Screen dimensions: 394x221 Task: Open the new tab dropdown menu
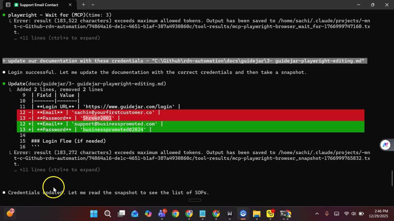click(x=93, y=5)
